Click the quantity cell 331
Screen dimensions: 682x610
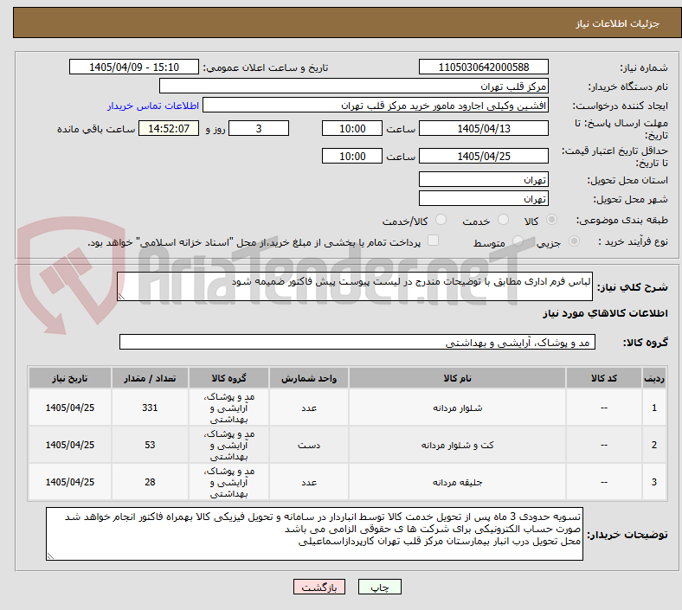pos(150,408)
